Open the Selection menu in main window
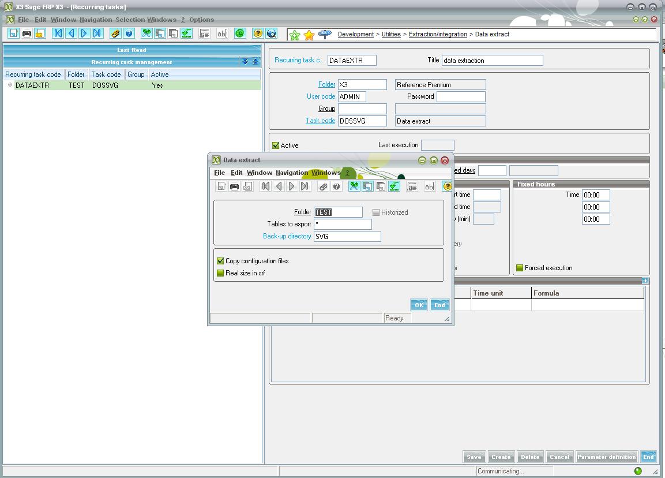 (130, 20)
